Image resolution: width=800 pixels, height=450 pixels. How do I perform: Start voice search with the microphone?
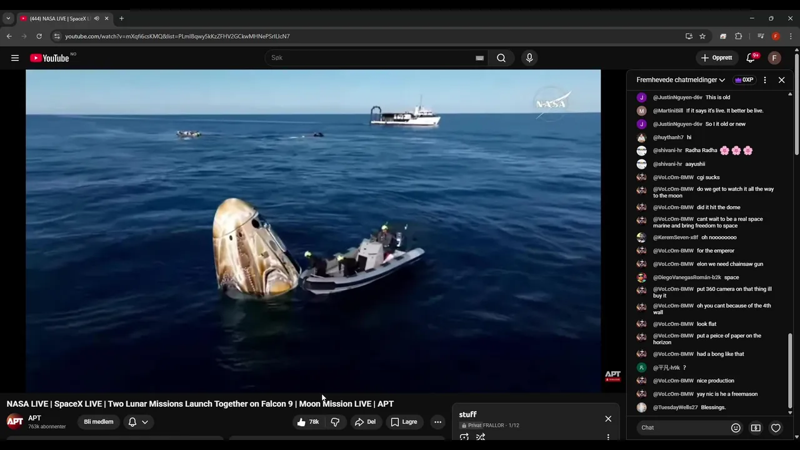pos(529,58)
